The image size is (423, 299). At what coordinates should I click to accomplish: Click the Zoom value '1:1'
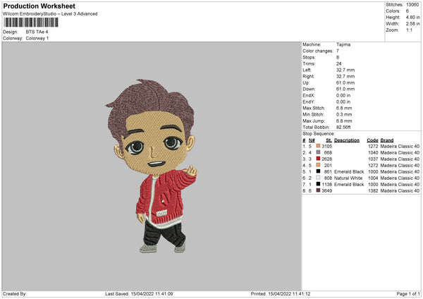tap(409, 30)
